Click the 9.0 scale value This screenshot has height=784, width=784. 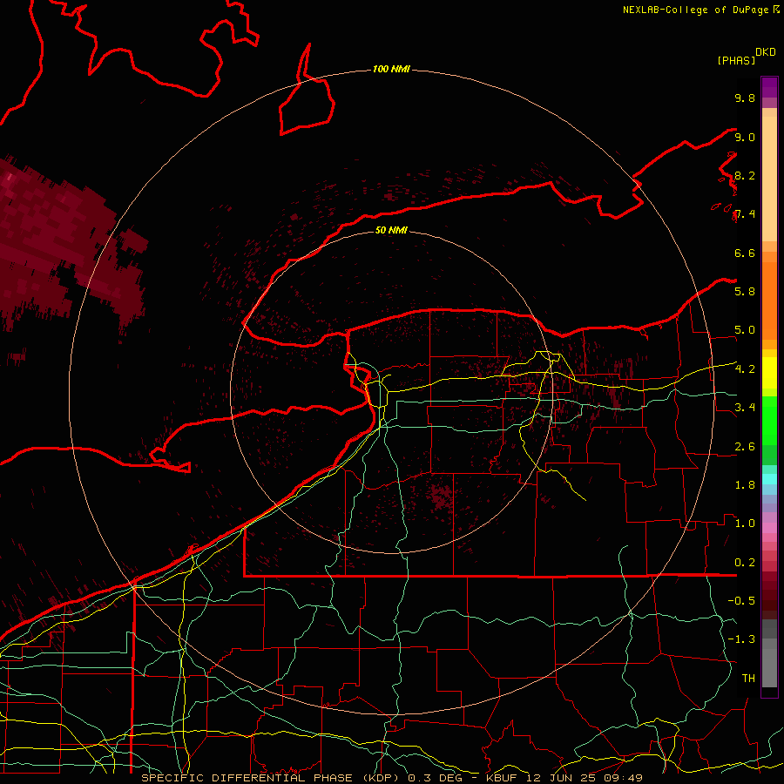click(x=745, y=137)
